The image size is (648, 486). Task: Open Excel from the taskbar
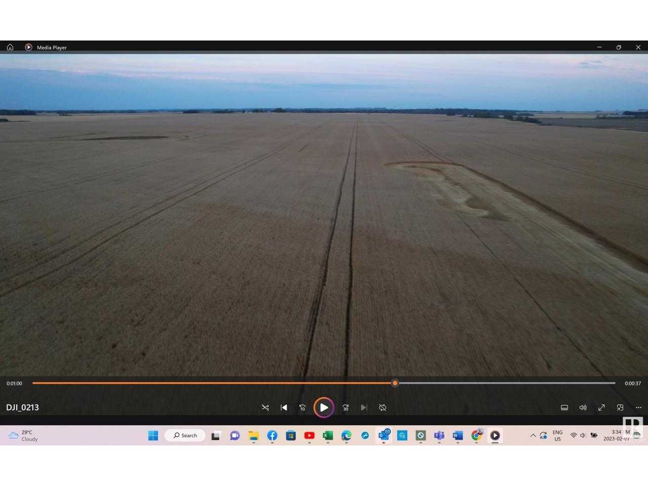[x=328, y=435]
